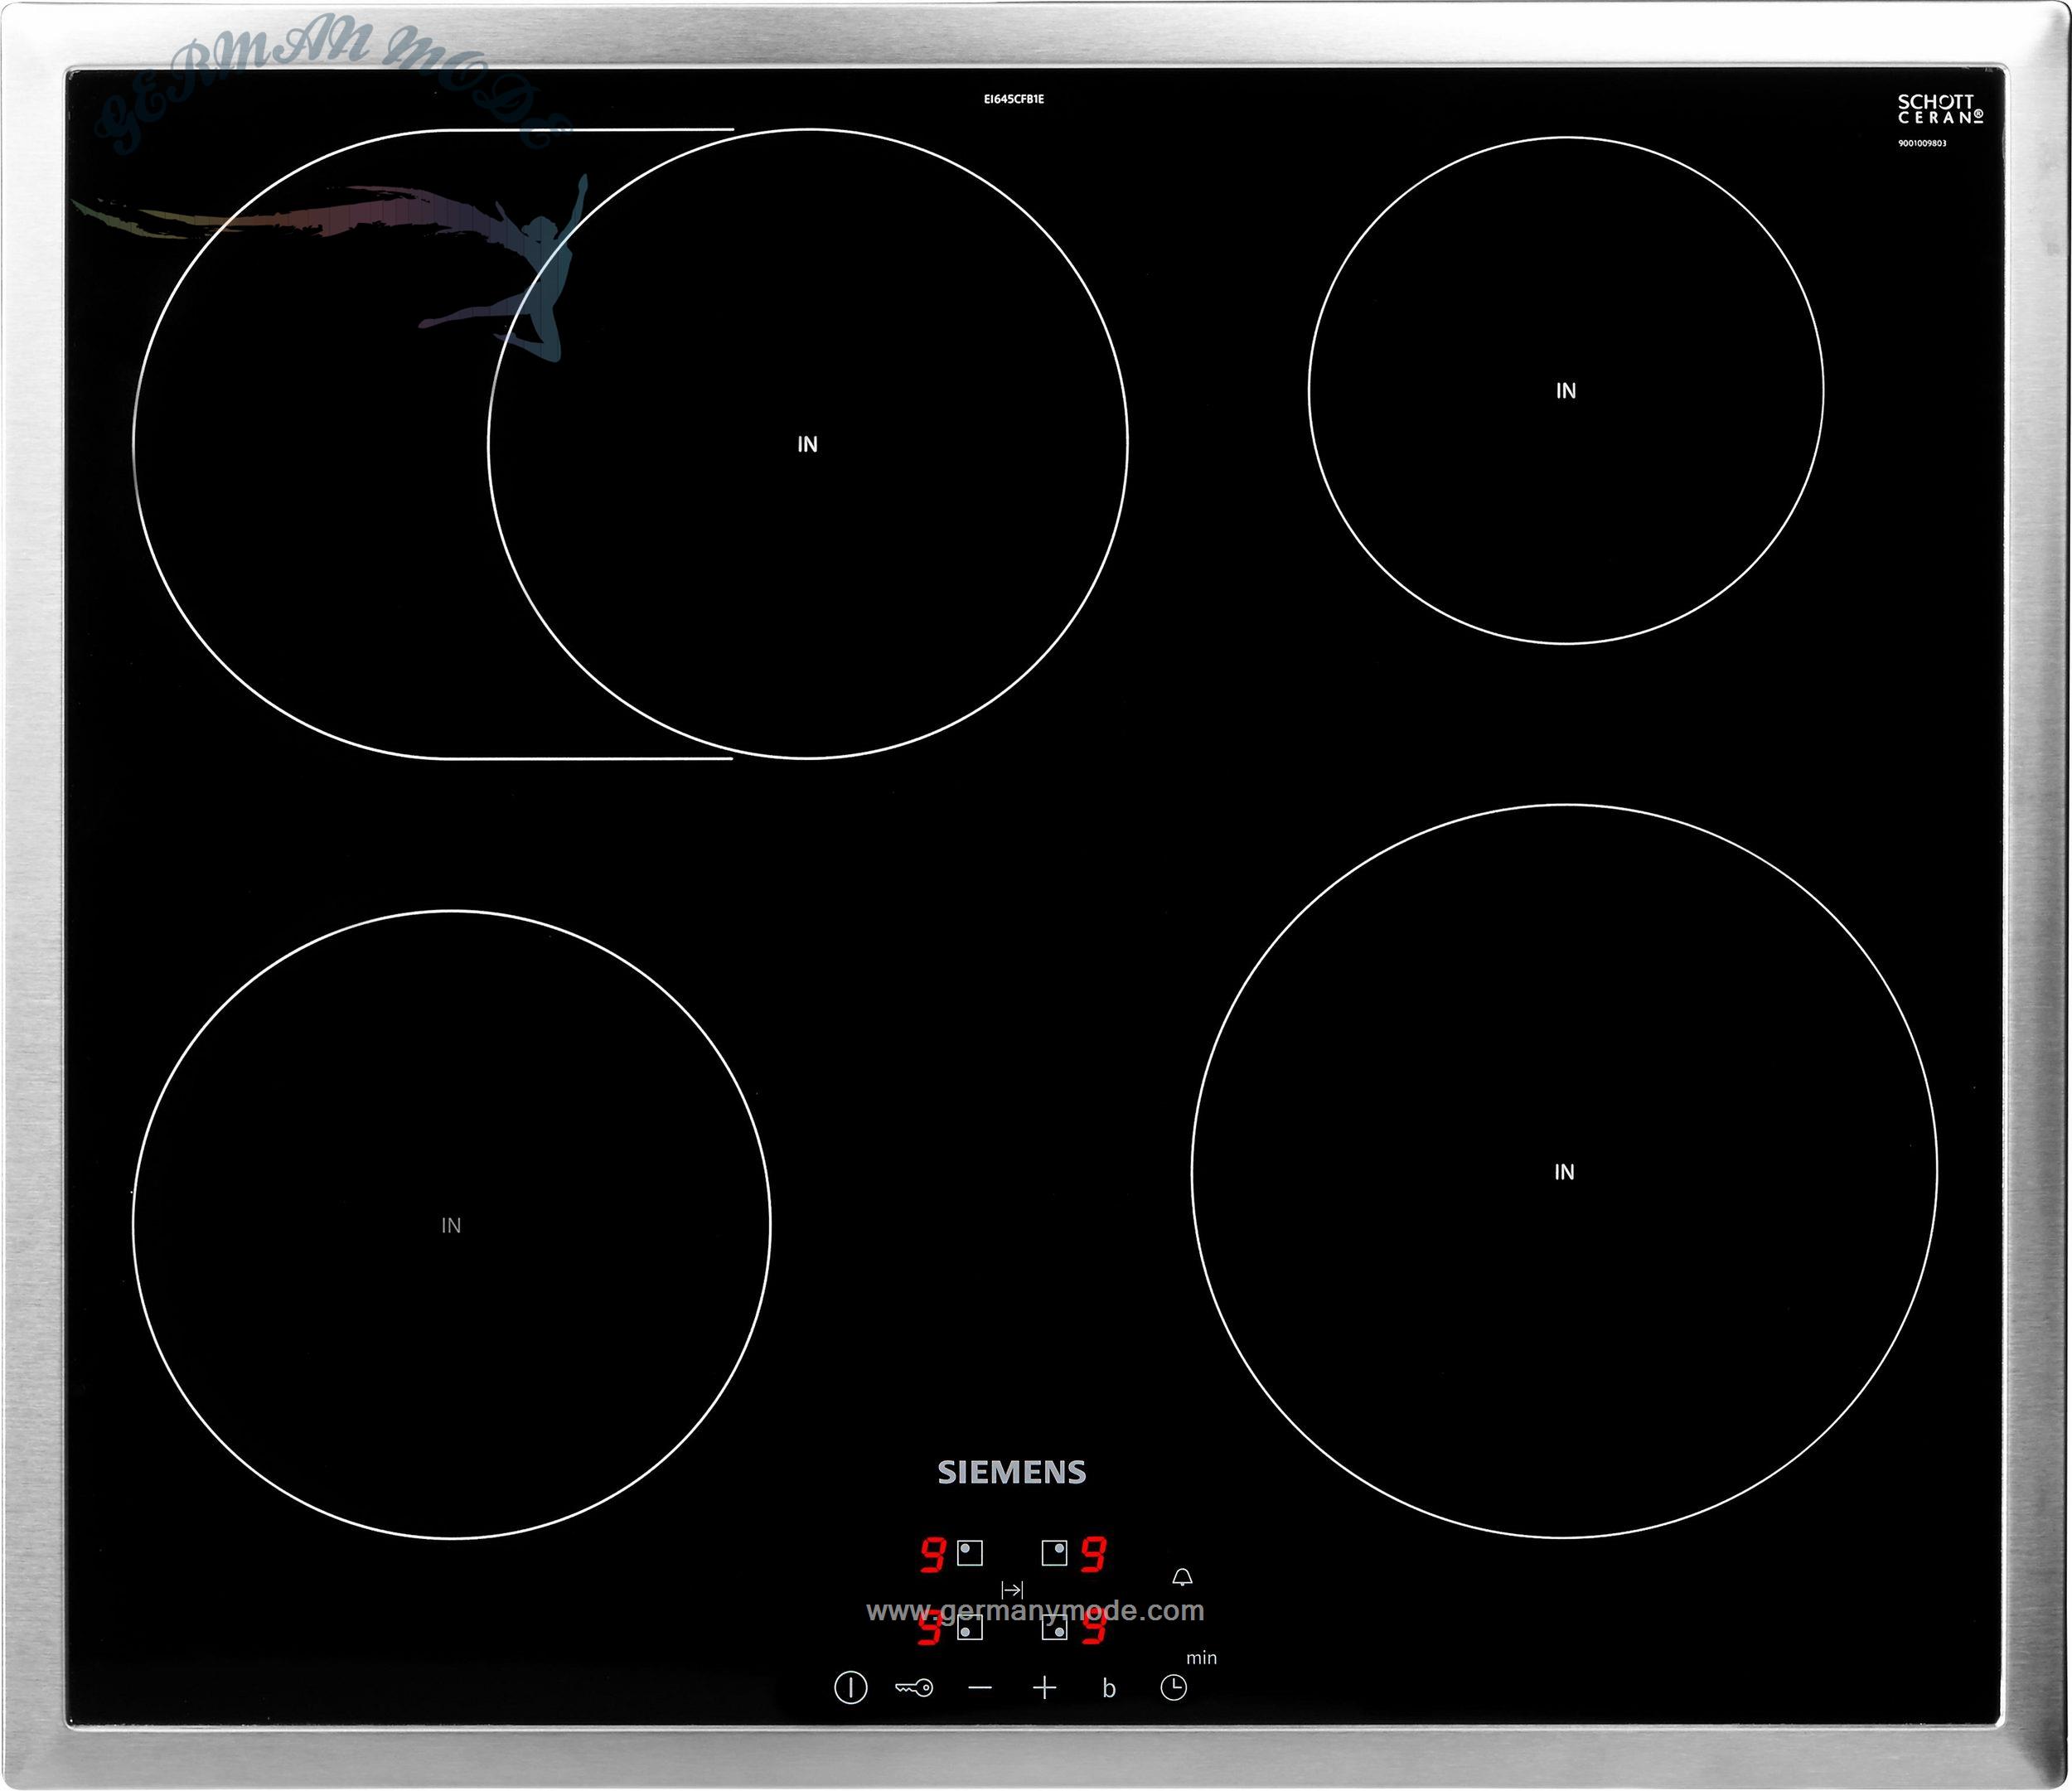Activate the 'b' powerboost function
Screen dimensions: 2072x1791
coord(1109,1688)
